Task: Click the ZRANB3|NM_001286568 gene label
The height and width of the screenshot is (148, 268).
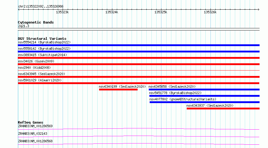Action: pos(35,141)
